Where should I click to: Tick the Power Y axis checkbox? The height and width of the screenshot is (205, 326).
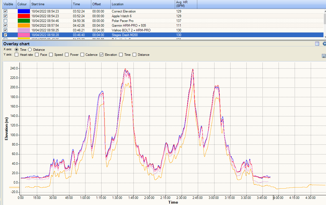pos(67,55)
